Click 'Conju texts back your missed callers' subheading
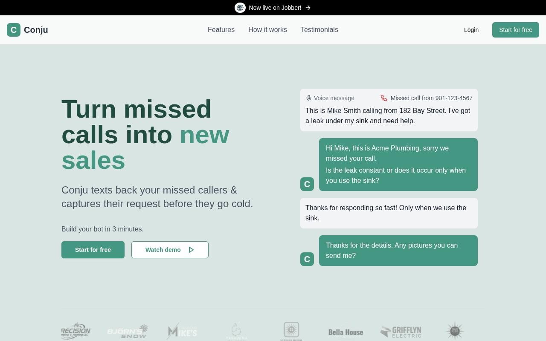The height and width of the screenshot is (341, 546). tap(157, 197)
